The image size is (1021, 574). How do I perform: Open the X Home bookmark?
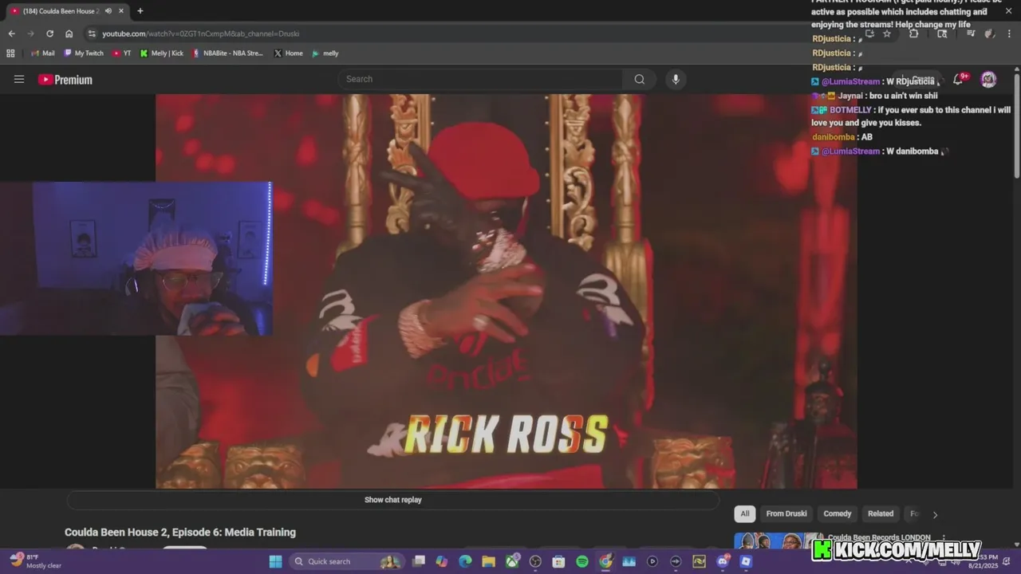288,53
